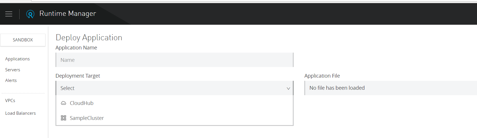Viewport: 477px width, 138px height.
Task: Click the Deployment Target label
Action: coord(78,76)
